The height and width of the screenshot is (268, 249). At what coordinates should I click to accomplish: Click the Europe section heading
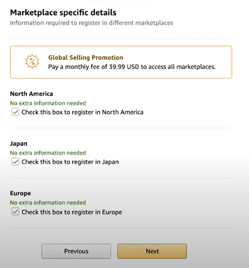(20, 193)
